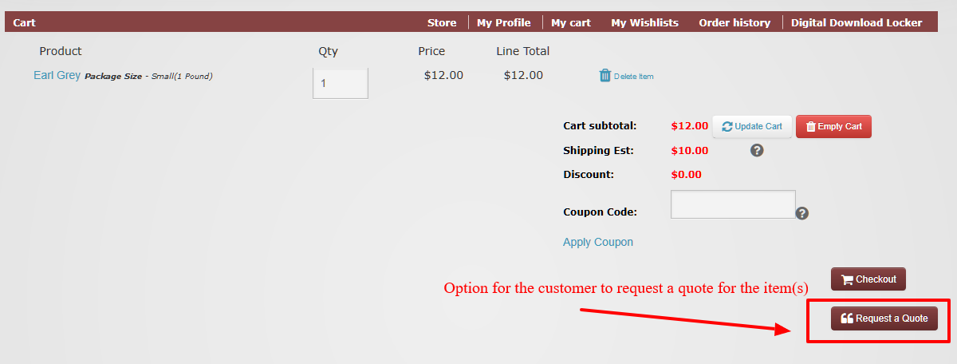Open the Coupon Code help question mark

click(802, 213)
